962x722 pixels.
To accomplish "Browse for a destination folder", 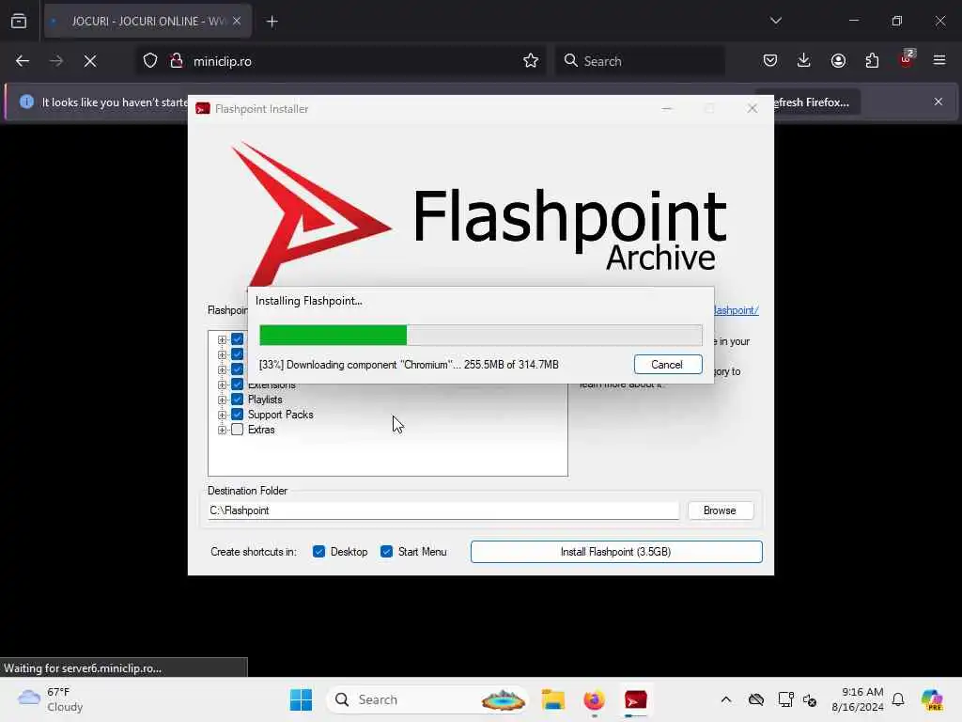I will click(721, 510).
